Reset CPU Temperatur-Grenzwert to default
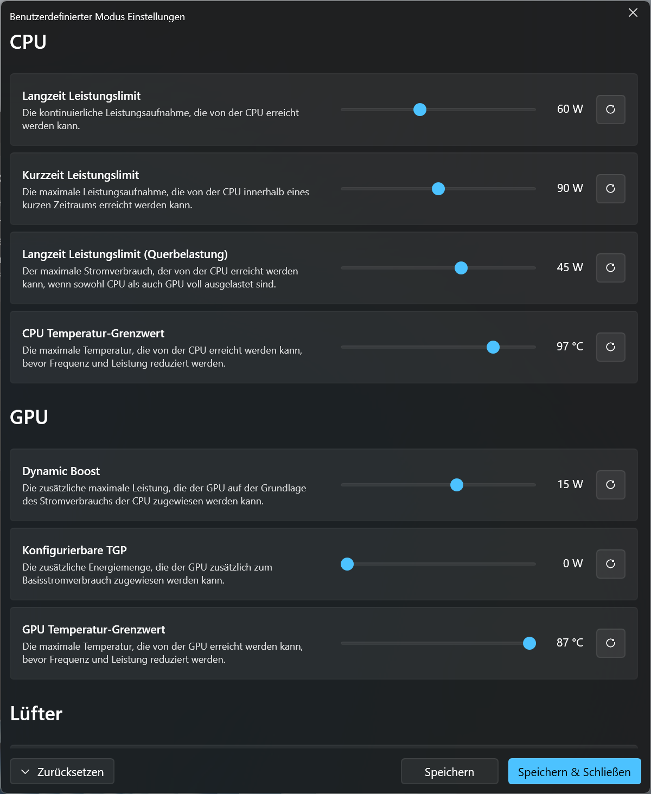The height and width of the screenshot is (794, 651). pyautogui.click(x=610, y=347)
